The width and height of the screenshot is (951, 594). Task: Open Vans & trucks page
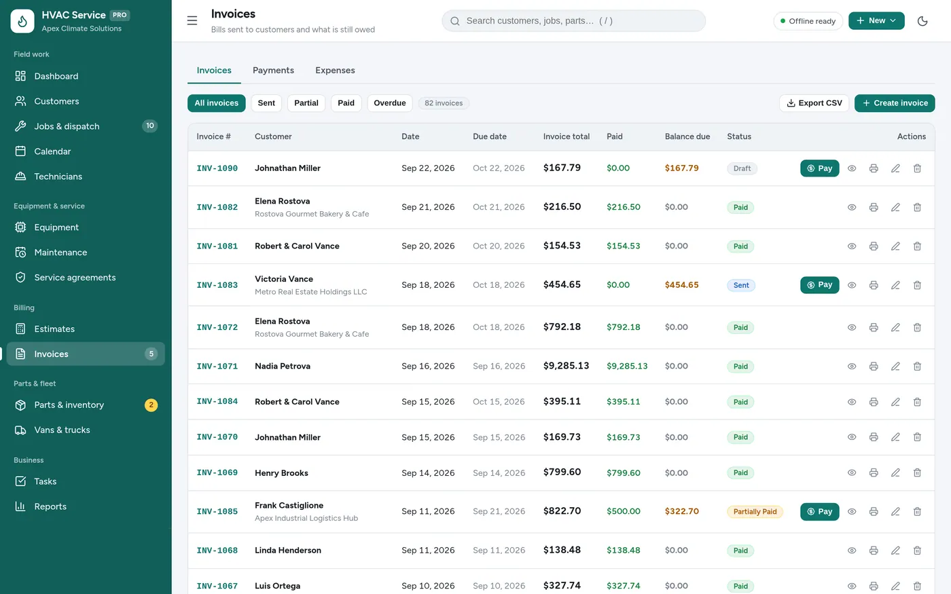(86, 430)
